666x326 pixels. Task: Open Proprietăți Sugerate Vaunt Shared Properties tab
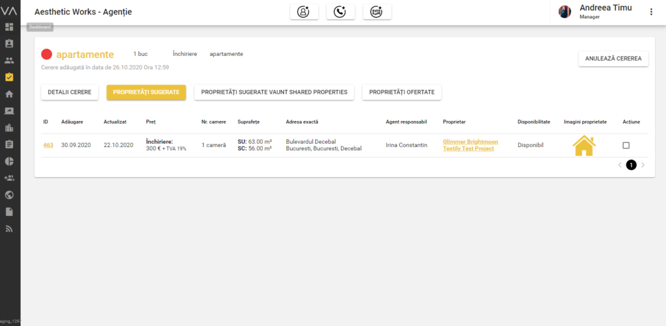(x=274, y=92)
